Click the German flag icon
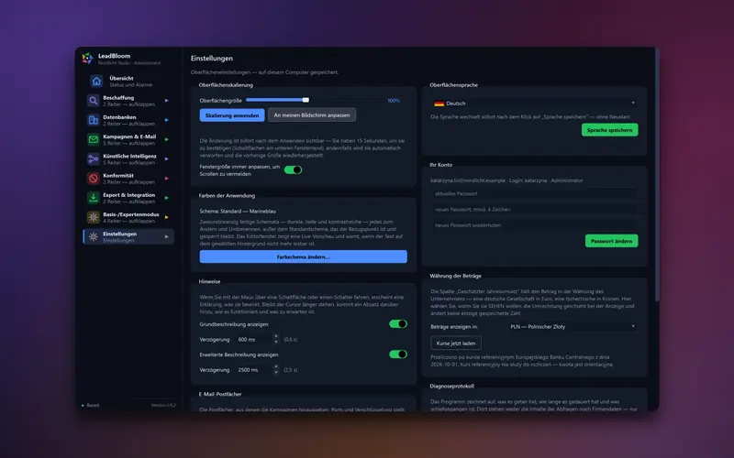Screen dimensions: 734x458 (439, 104)
